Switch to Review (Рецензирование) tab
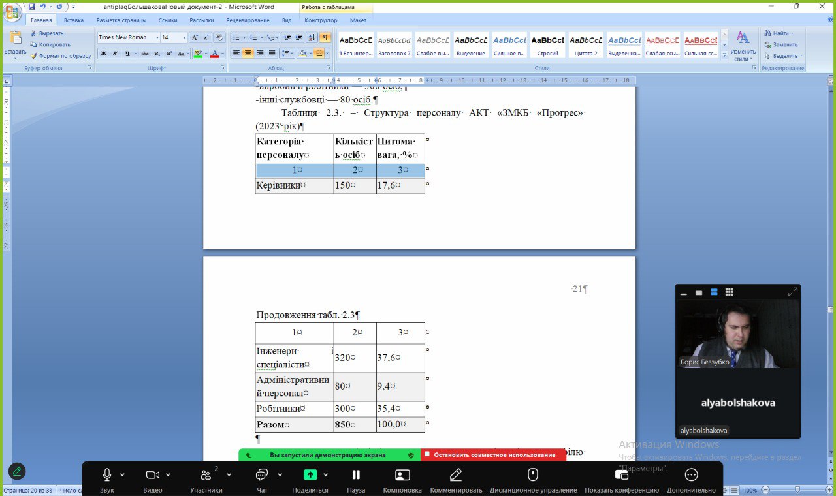 (248, 20)
